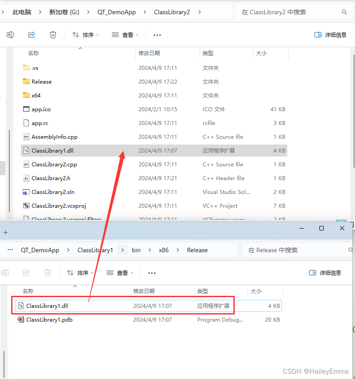Go to 此电脑 in breadcrumb
355x379 pixels.
tap(22, 12)
